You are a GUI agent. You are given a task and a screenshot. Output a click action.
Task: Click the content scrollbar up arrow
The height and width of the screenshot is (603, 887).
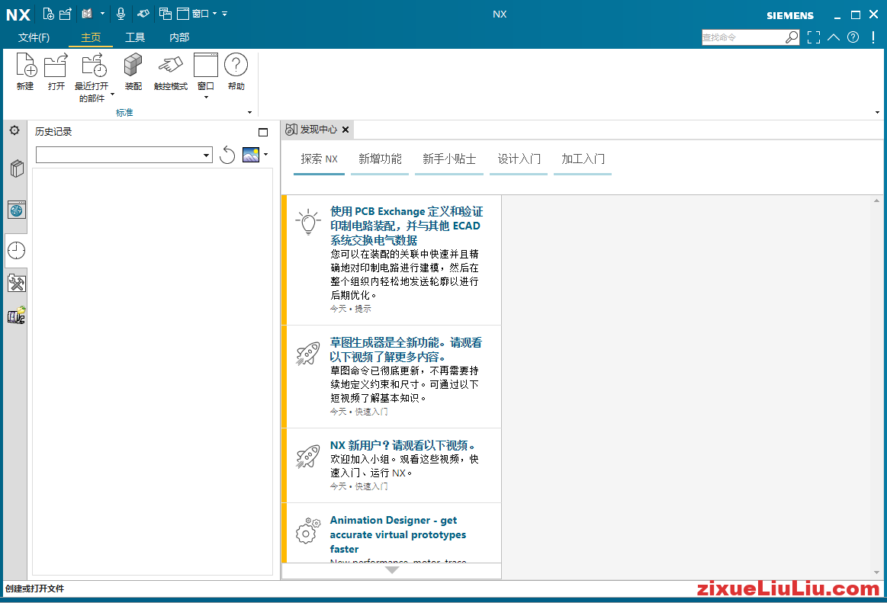[876, 200]
